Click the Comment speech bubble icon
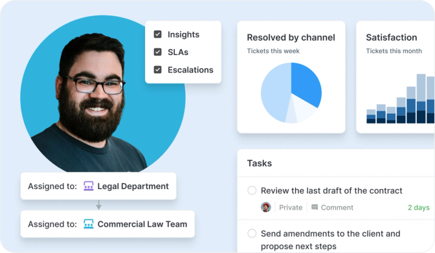 tap(315, 207)
